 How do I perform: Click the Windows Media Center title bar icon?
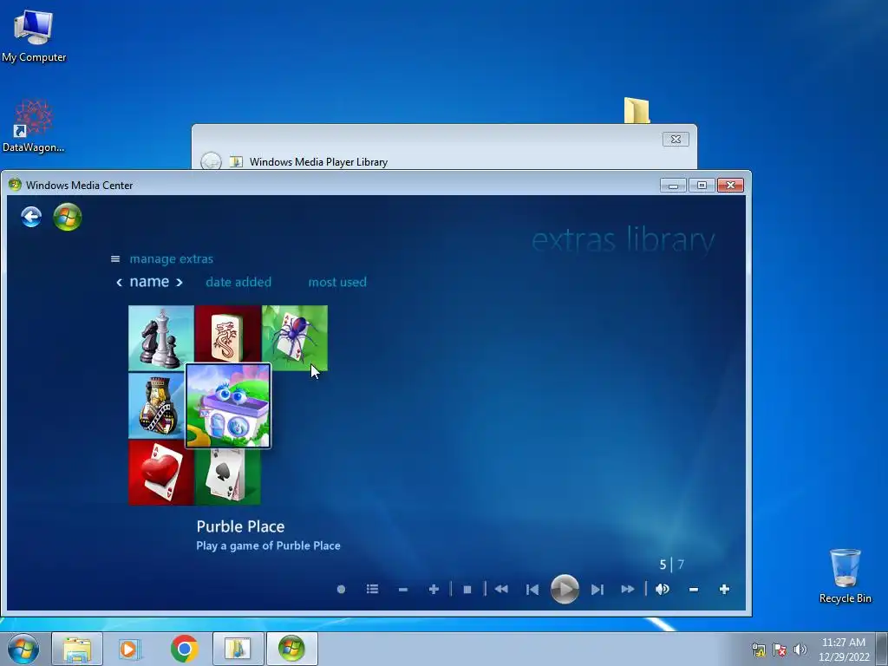click(x=15, y=185)
